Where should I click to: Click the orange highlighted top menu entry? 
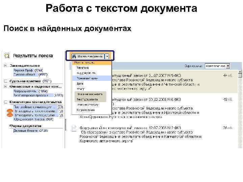pyautogui.click(x=91, y=63)
